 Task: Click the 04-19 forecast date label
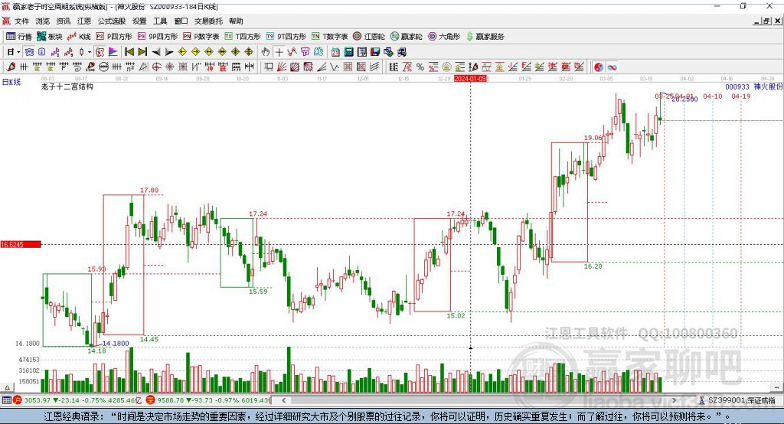click(x=741, y=96)
